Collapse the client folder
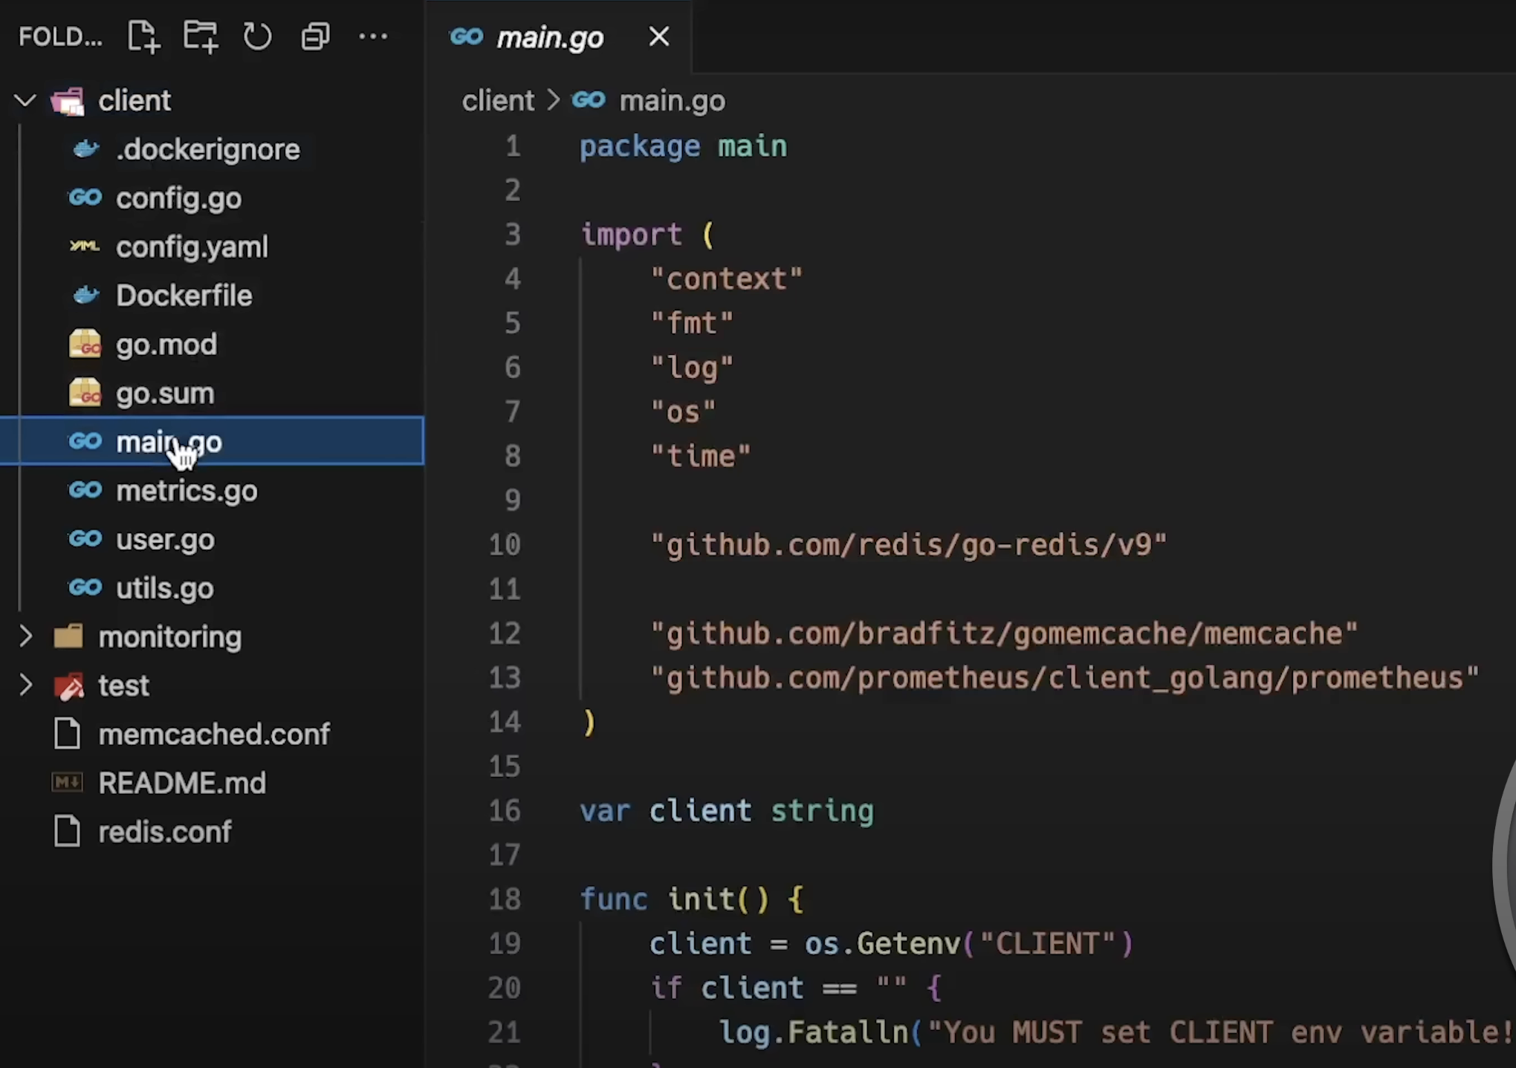 [x=25, y=100]
